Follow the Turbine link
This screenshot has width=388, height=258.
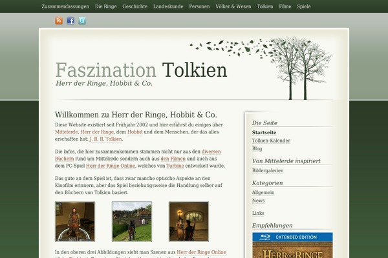[x=175, y=166]
